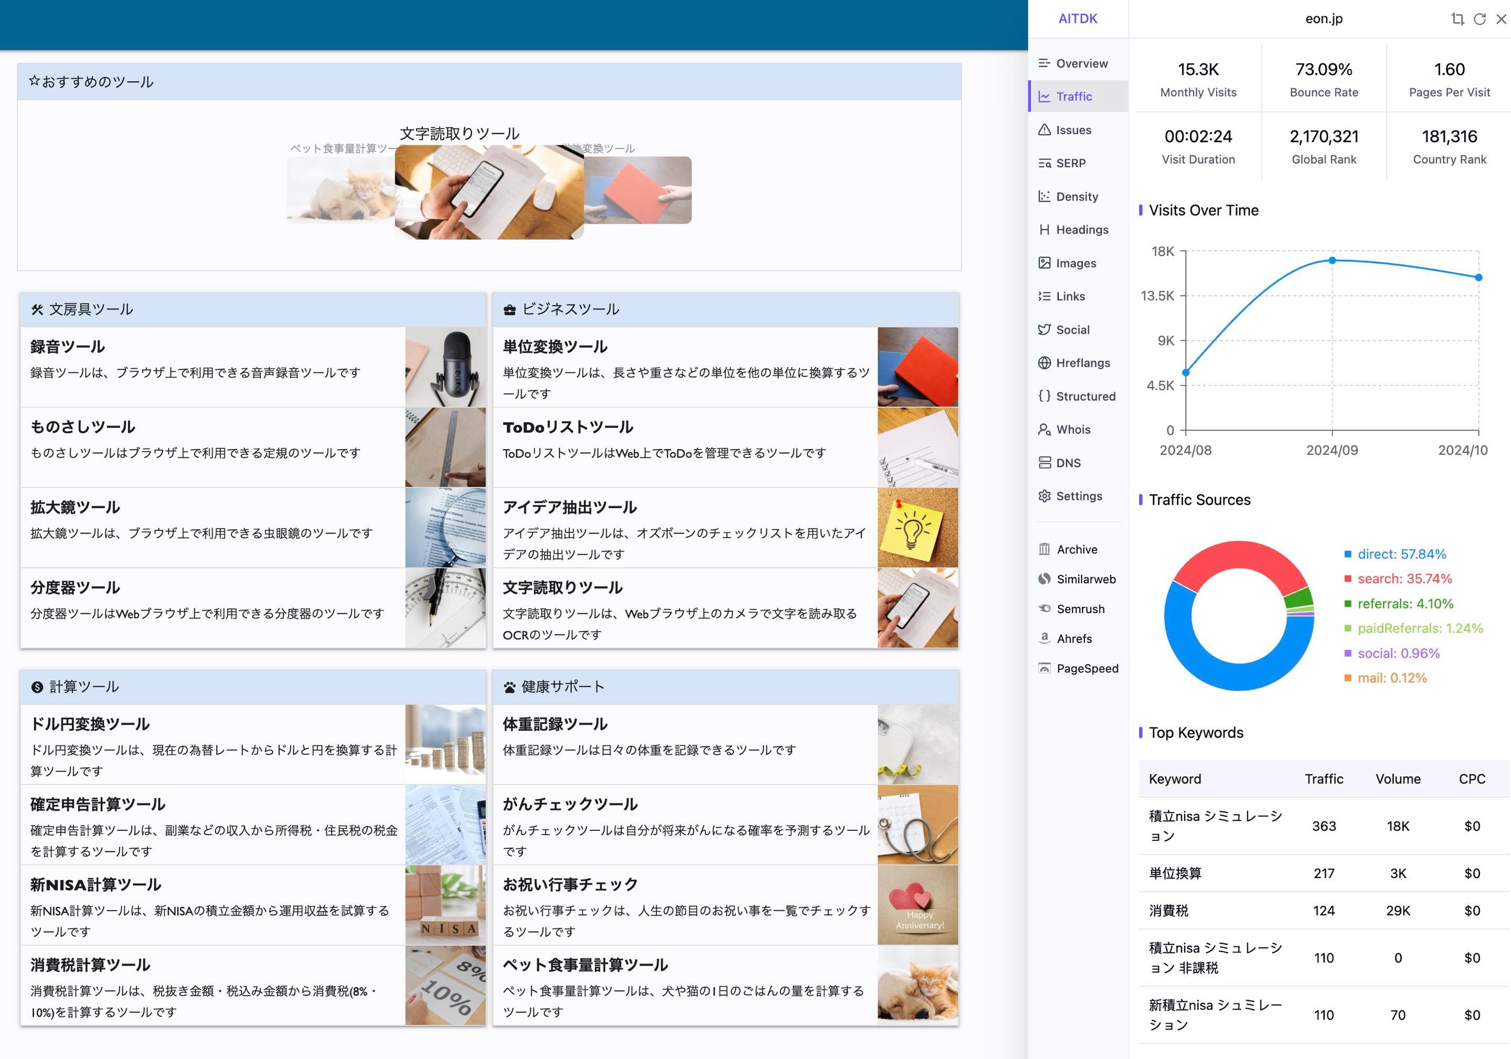This screenshot has width=1511, height=1059.
Task: Click the DNS server icon
Action: [x=1045, y=463]
